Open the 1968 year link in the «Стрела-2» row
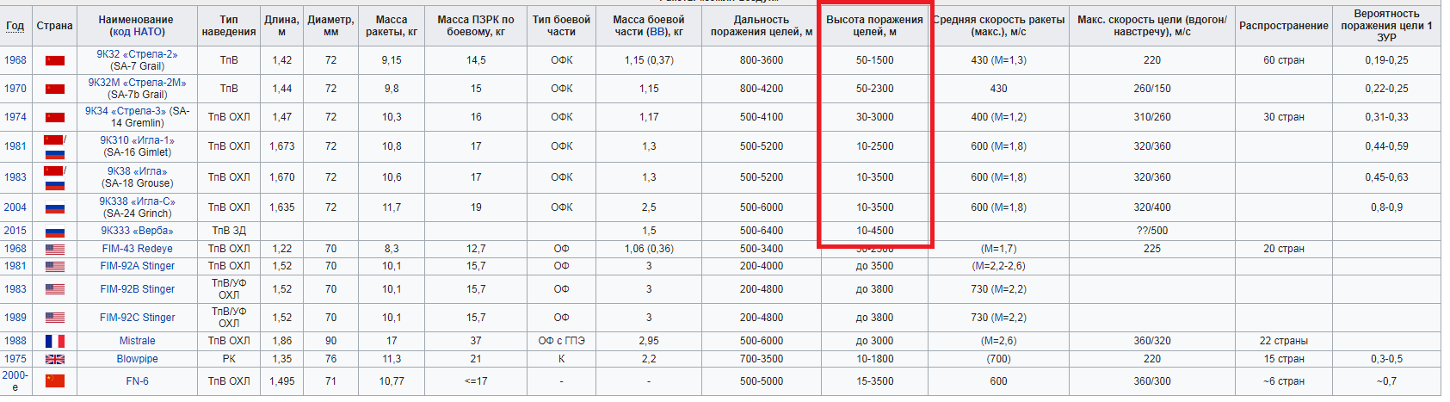Viewport: 1450px width, 402px height. pos(15,60)
